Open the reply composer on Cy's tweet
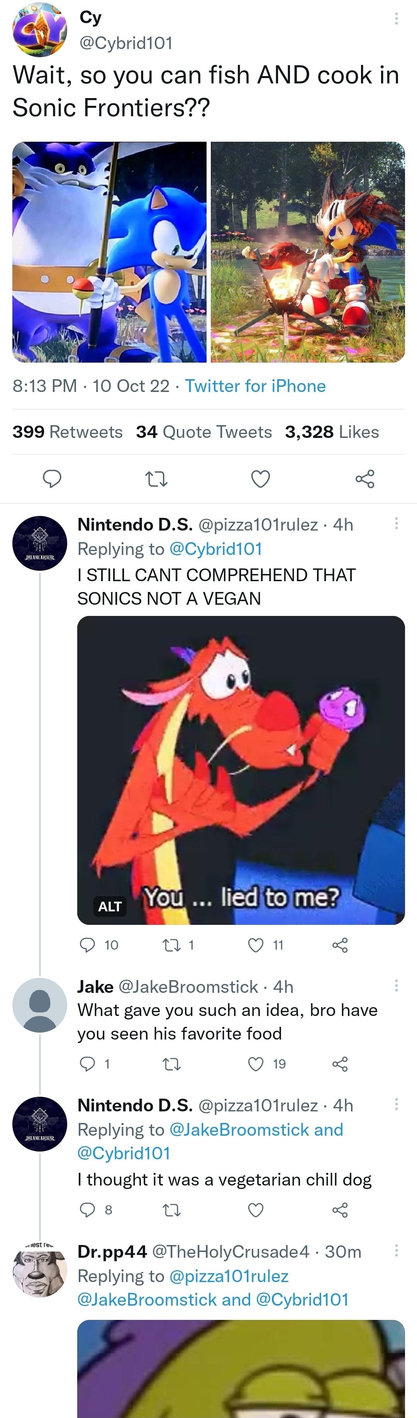417x1418 pixels. [x=52, y=479]
